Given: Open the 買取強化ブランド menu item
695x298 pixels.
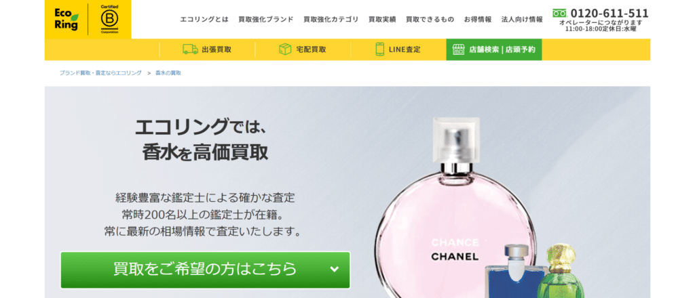Looking at the screenshot, I should (x=266, y=20).
